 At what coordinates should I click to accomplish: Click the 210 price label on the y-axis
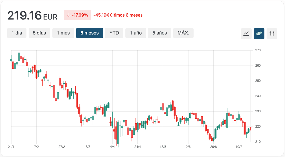pos(258,142)
